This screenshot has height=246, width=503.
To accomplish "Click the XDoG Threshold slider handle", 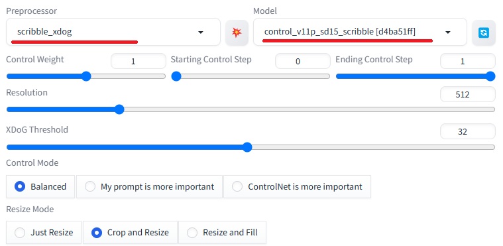I will pyautogui.click(x=247, y=147).
